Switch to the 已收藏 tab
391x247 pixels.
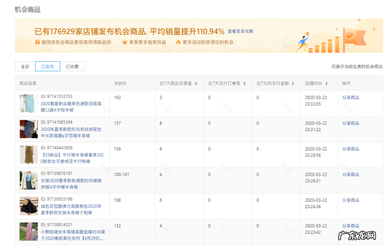coord(73,66)
